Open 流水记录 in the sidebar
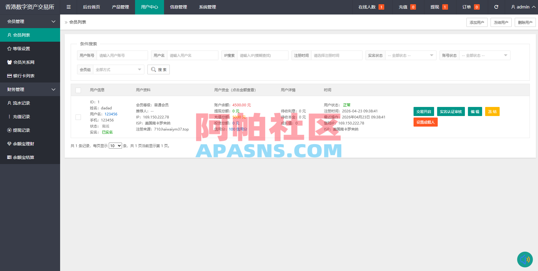 (30, 103)
